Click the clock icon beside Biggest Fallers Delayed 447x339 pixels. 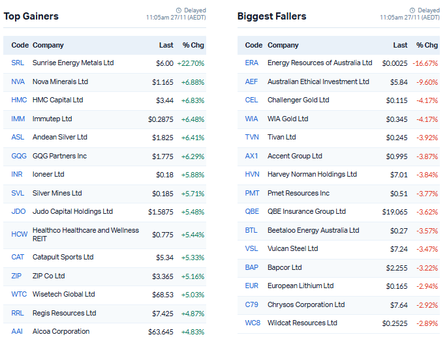[x=412, y=10]
